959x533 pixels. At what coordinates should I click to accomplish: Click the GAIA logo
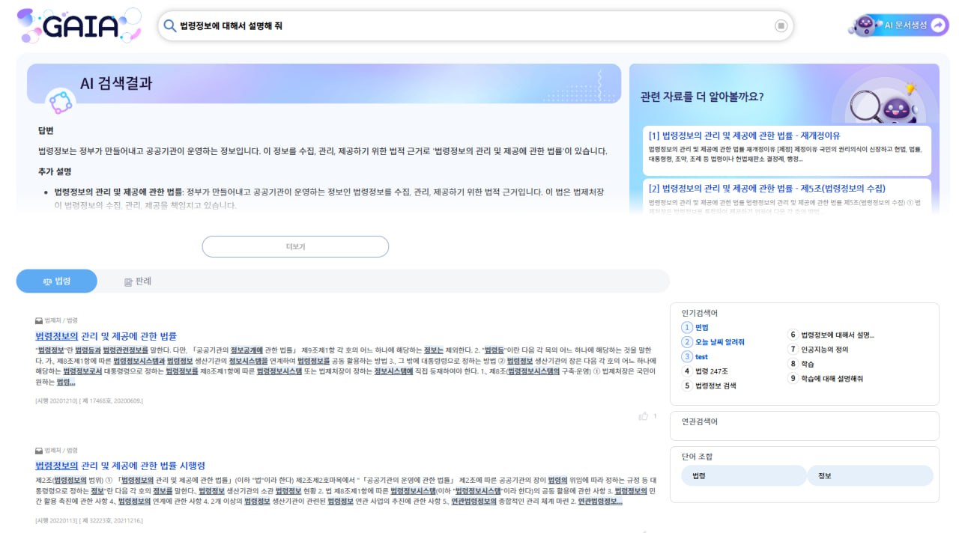(79, 26)
